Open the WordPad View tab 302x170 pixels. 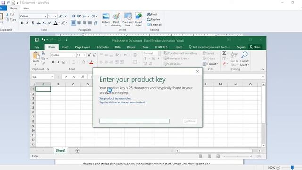(x=26, y=8)
